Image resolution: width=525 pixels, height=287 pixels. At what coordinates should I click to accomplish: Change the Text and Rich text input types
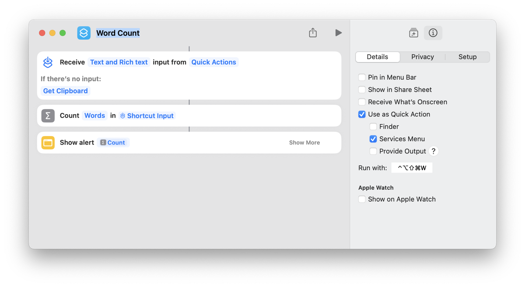click(119, 62)
